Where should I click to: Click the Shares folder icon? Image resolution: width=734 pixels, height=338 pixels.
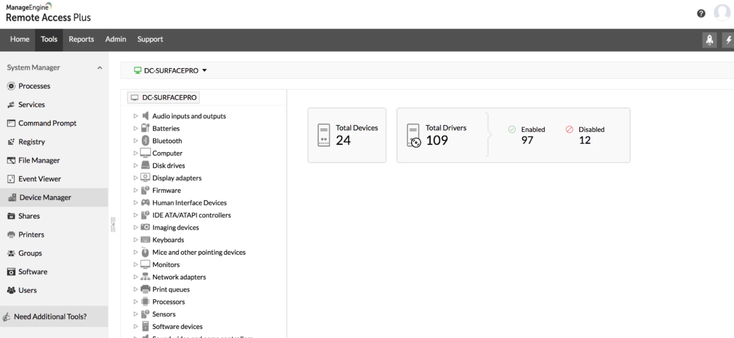point(11,216)
